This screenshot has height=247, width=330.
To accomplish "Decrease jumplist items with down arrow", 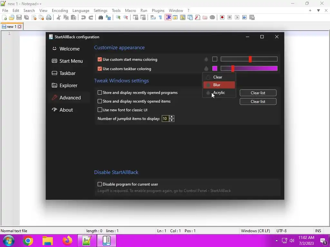I will tap(172, 120).
